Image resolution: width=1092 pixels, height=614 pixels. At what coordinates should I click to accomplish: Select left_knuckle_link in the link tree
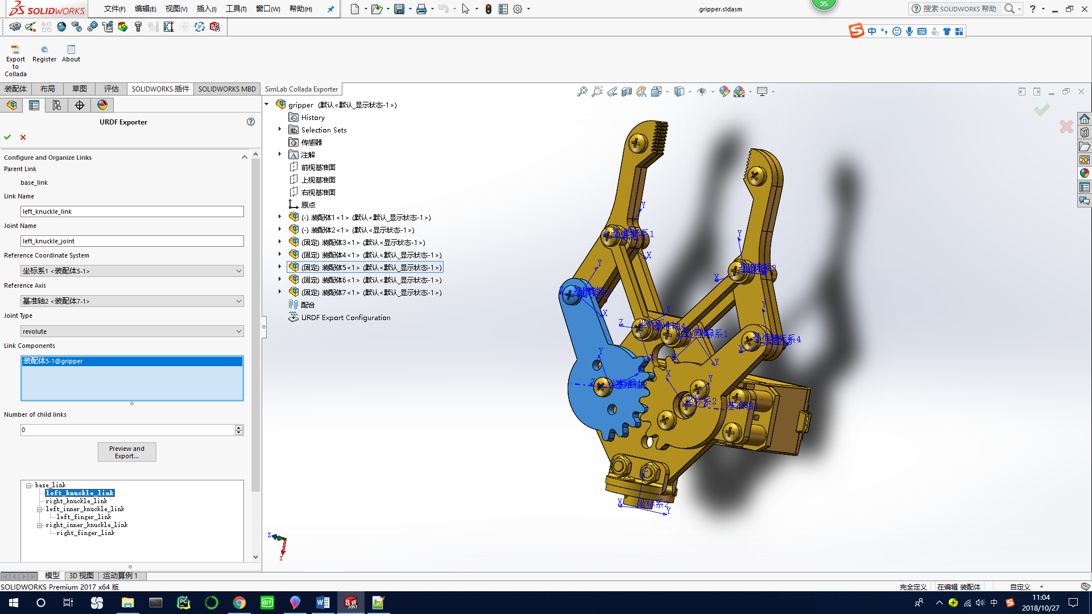[80, 493]
